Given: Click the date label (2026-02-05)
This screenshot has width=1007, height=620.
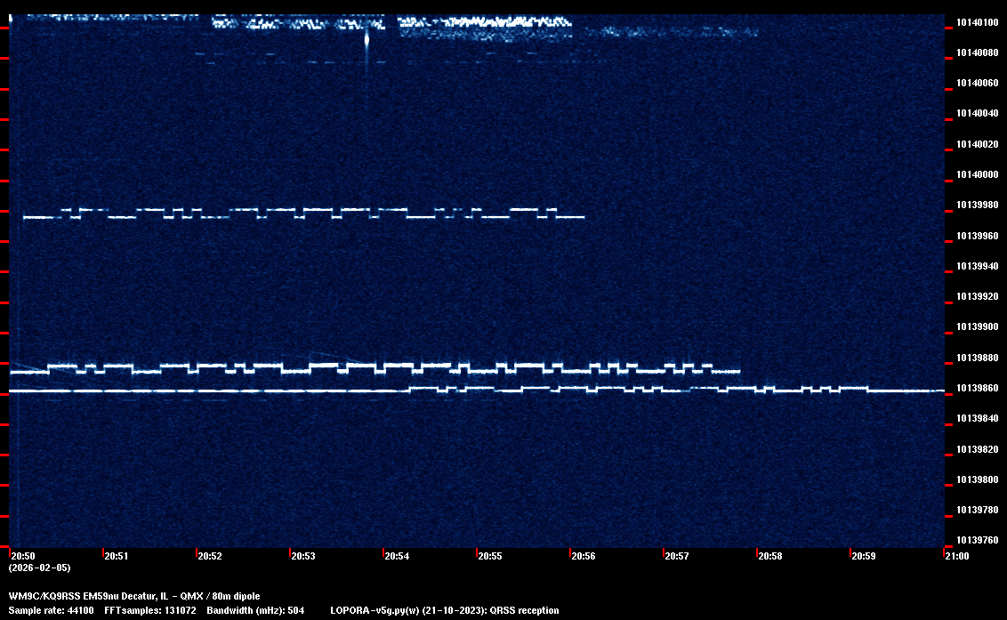Looking at the screenshot, I should pos(39,568).
